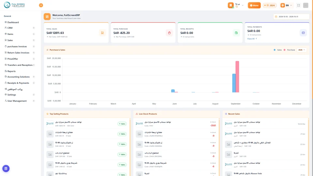Expand Accounting Solutions sidebar section
The width and height of the screenshot is (313, 176).
[x=19, y=77]
